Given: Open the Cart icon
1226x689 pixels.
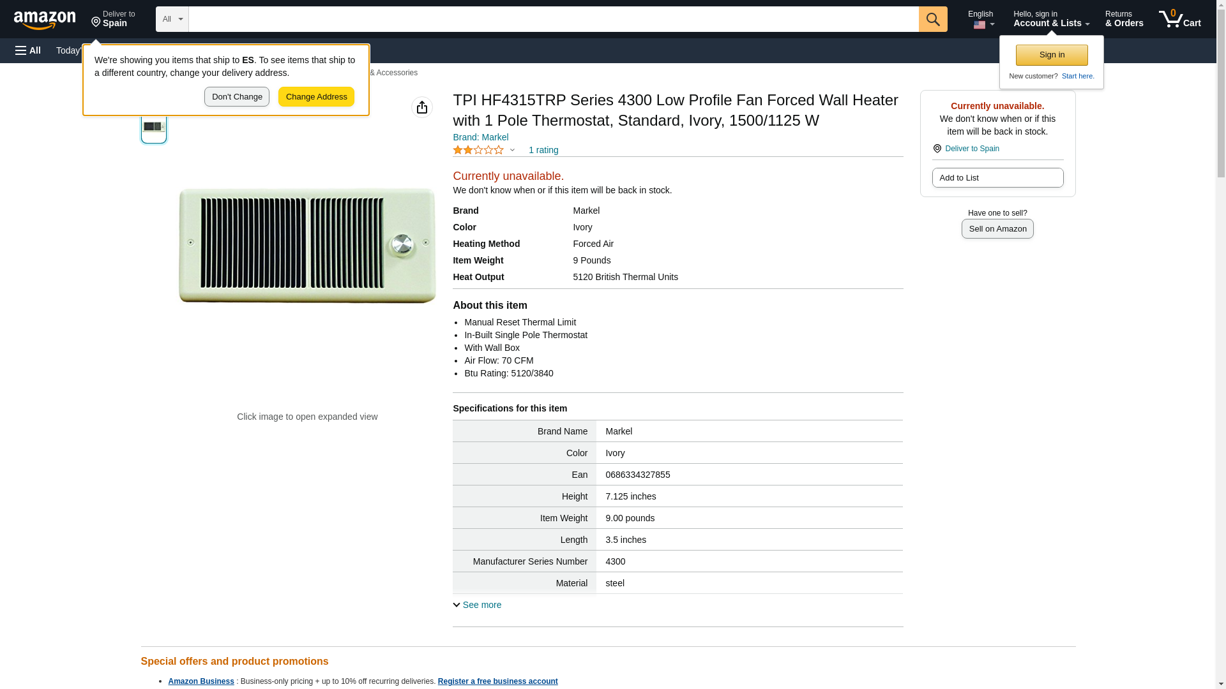Looking at the screenshot, I should [x=1179, y=19].
